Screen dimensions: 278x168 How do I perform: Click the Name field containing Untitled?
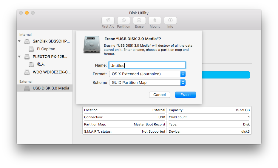click(147, 65)
